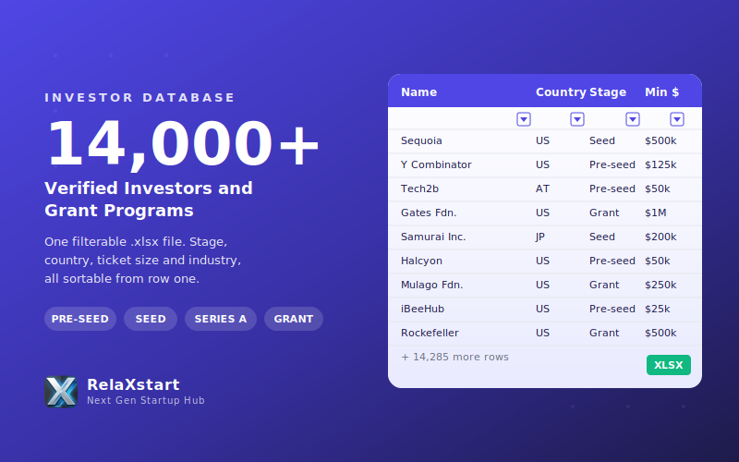Click the green XLSX badge
Screen dimensions: 739x462
[668, 365]
